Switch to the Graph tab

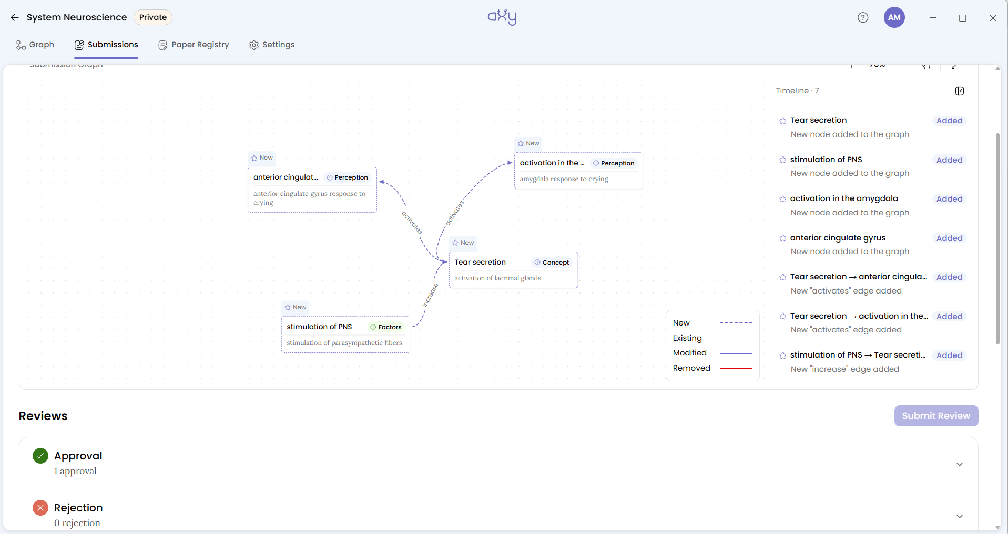[35, 45]
